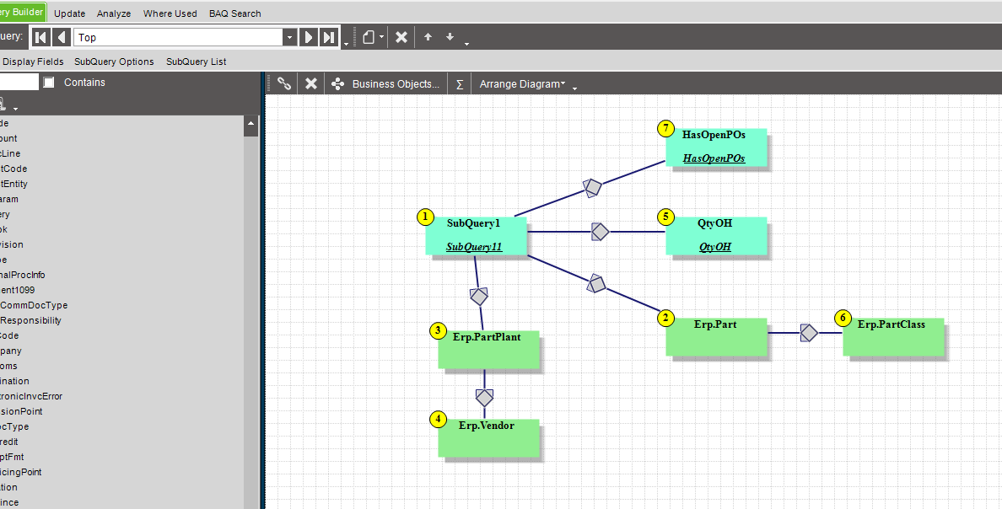Click the field list scrollbar up arrow

250,124
